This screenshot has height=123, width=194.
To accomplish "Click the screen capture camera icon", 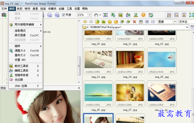I will tap(4, 15).
